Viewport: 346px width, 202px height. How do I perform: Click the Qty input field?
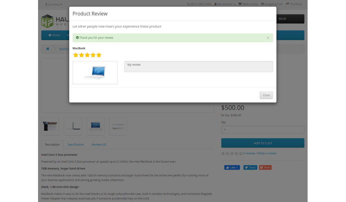[263, 130]
